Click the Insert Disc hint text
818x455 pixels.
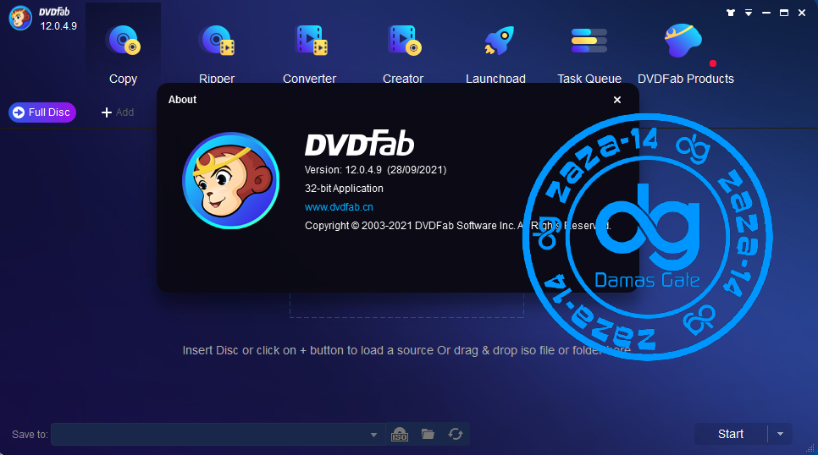tap(406, 350)
